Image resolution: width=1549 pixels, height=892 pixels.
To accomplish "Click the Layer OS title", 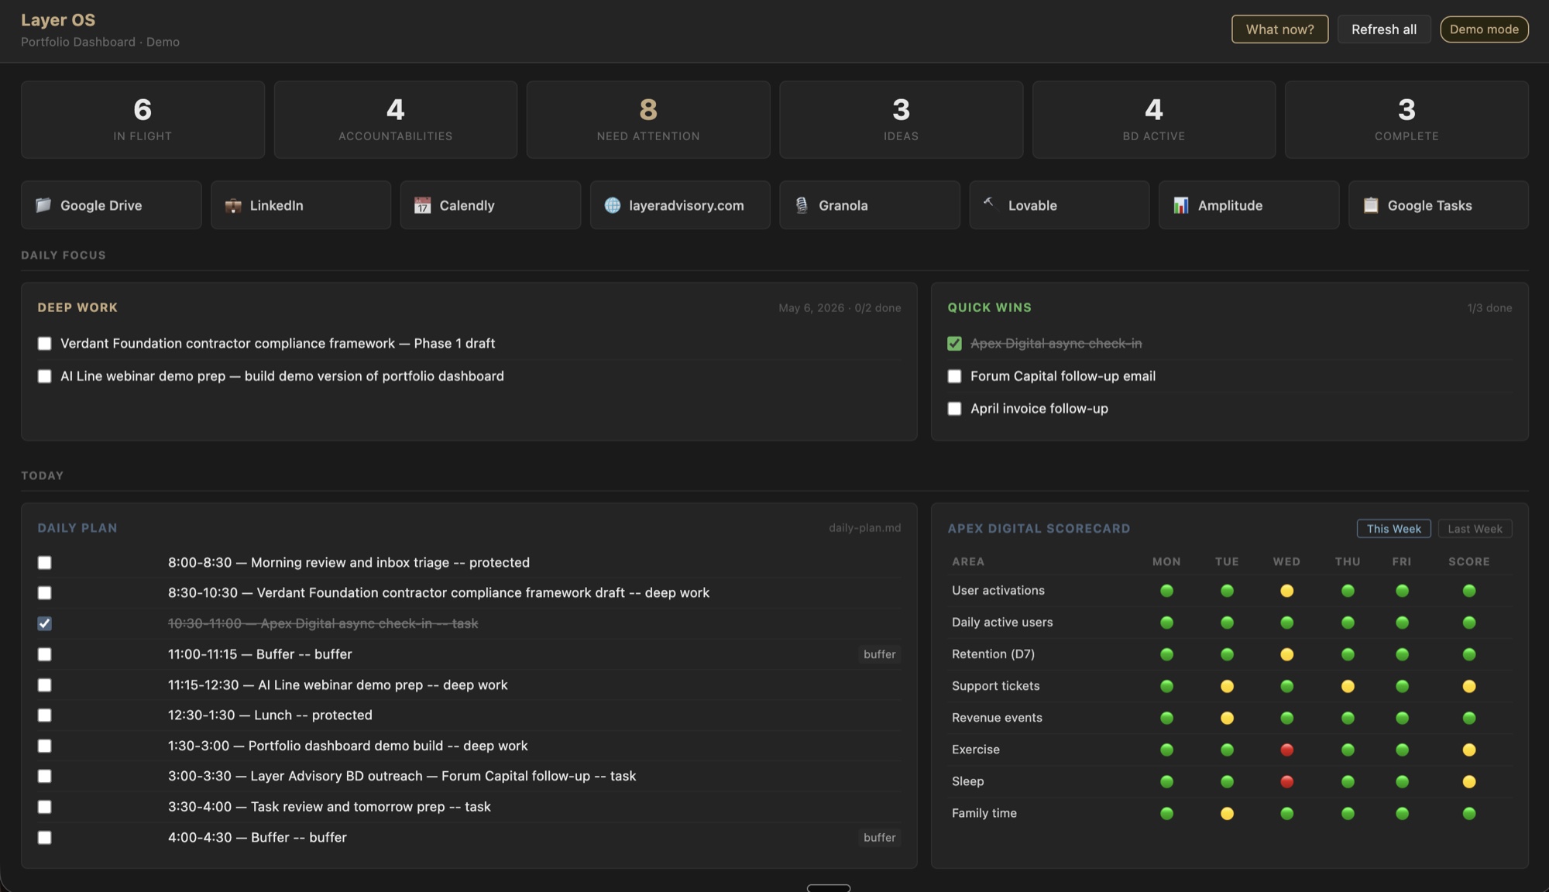I will (x=58, y=20).
